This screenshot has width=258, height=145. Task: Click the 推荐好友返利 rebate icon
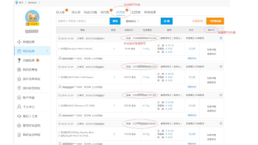coord(19,125)
